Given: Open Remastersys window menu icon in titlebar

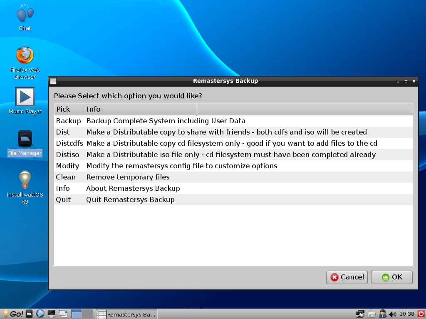Looking at the screenshot, I should [x=53, y=81].
